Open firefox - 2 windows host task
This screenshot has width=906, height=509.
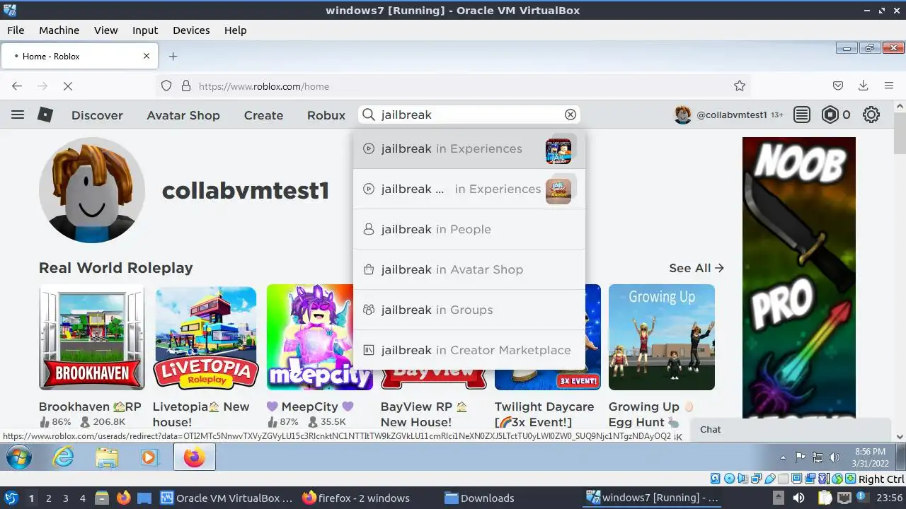tap(356, 498)
